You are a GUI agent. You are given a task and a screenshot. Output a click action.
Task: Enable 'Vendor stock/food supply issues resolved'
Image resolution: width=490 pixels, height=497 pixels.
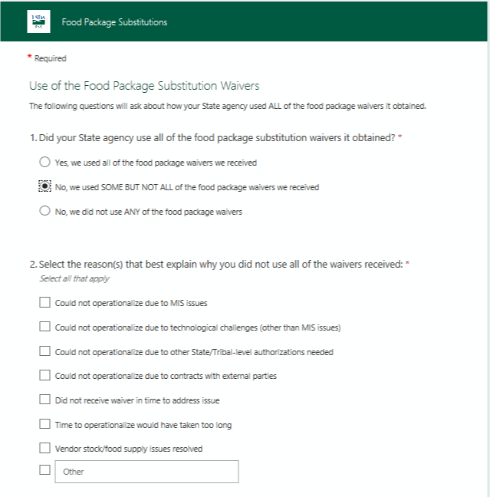pos(44,448)
